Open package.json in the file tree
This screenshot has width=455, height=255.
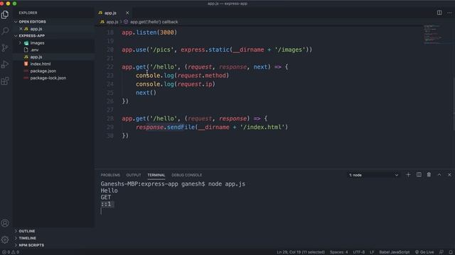pos(43,71)
